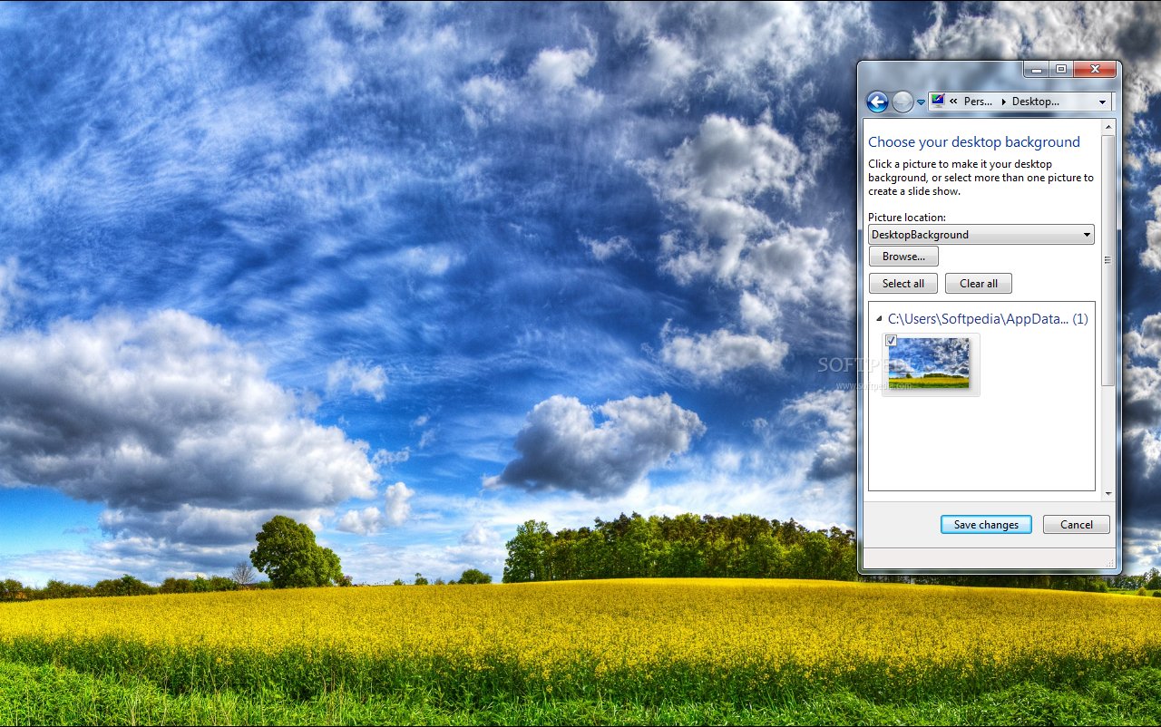Click the scrollbar up arrow in dialog

click(1108, 127)
